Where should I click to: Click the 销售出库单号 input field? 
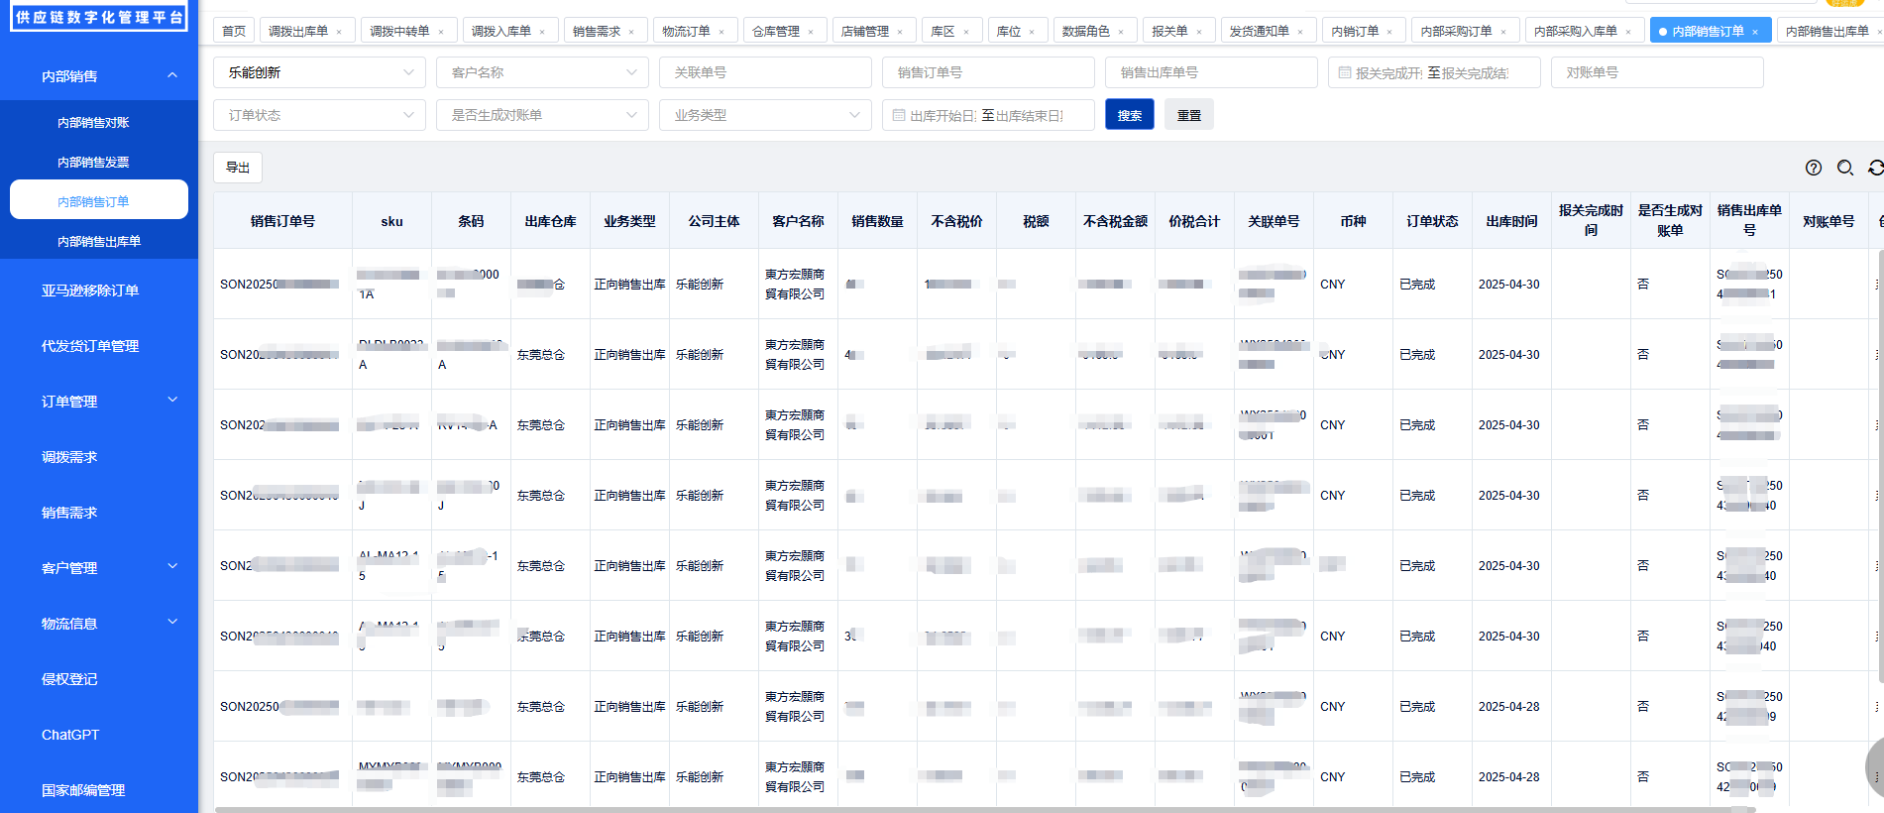click(x=1210, y=72)
